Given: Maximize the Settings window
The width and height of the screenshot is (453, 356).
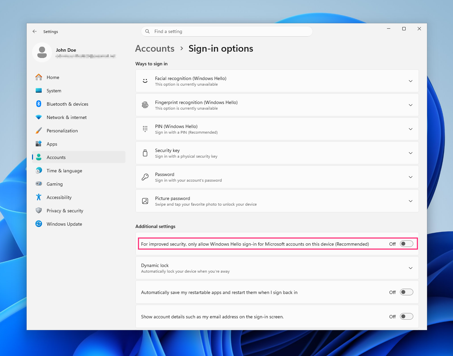Looking at the screenshot, I should 404,29.
